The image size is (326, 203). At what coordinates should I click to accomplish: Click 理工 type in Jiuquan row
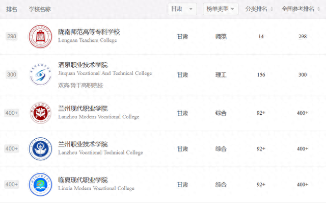point(221,75)
